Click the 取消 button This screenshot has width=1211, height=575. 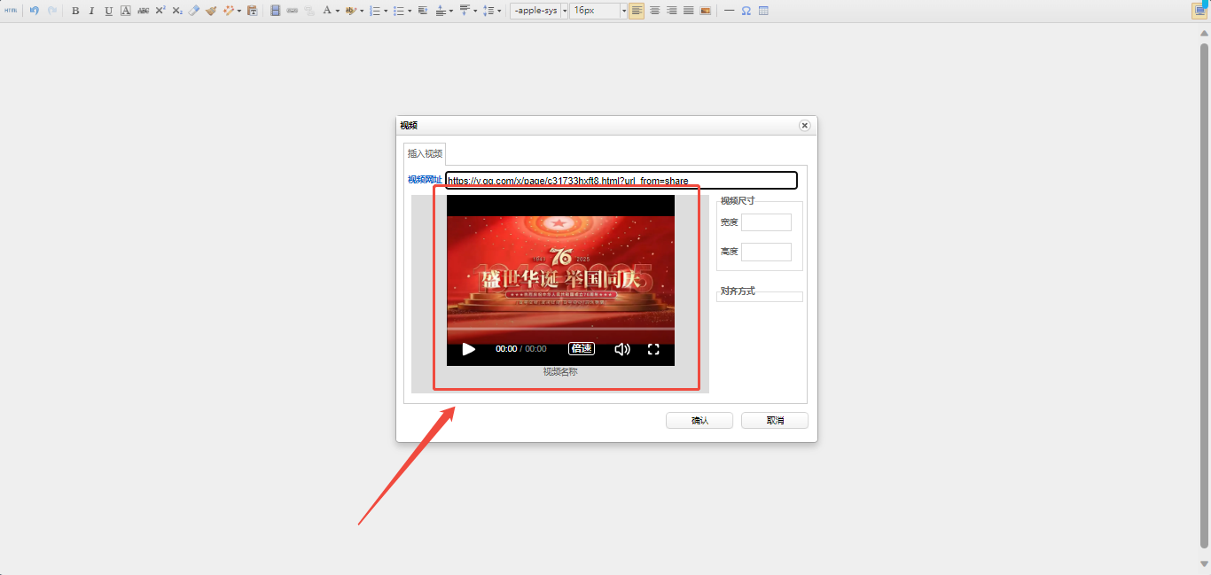tap(774, 421)
